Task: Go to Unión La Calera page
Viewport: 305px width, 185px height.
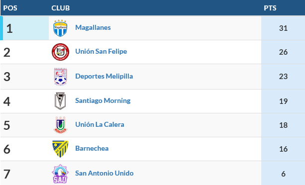Action: click(x=100, y=124)
